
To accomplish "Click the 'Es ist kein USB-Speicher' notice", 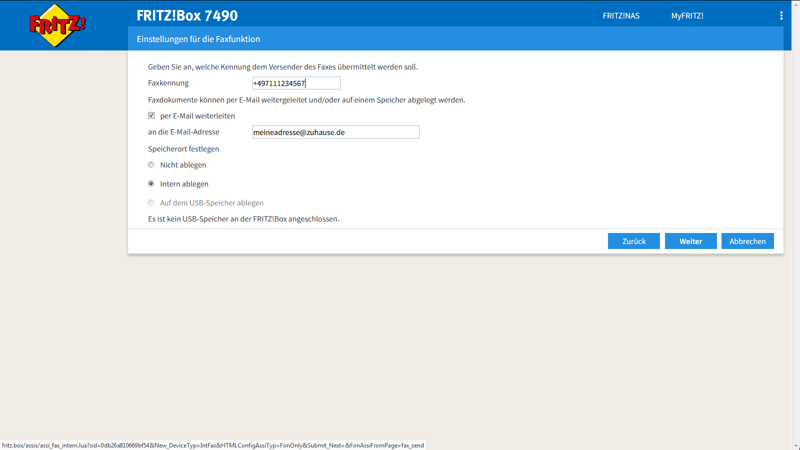I will (x=243, y=219).
